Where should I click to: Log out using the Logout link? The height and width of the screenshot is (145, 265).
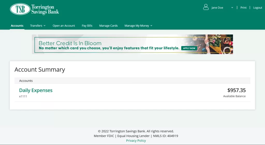coord(257,7)
